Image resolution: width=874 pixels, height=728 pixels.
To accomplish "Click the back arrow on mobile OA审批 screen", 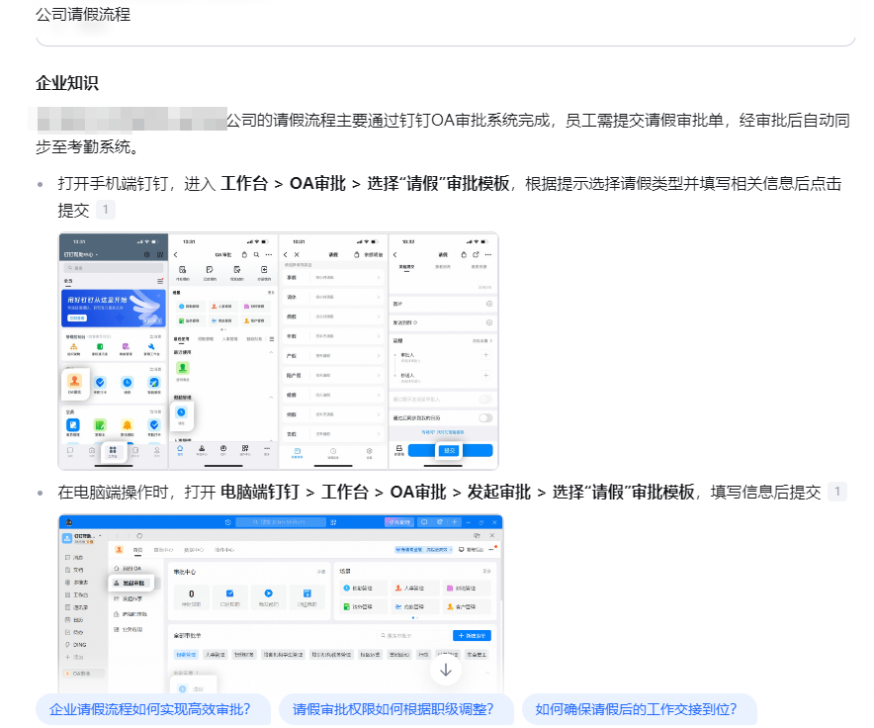I will pyautogui.click(x=176, y=254).
